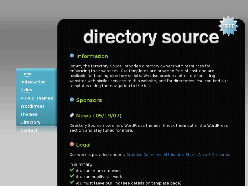The image size is (248, 186).
Task: Select PHPLD Themes in the sidebar
Action: [37, 98]
